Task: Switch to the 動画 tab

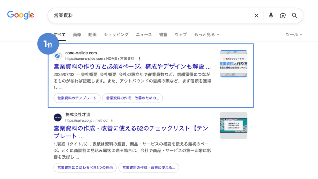Action: pyautogui.click(x=92, y=35)
